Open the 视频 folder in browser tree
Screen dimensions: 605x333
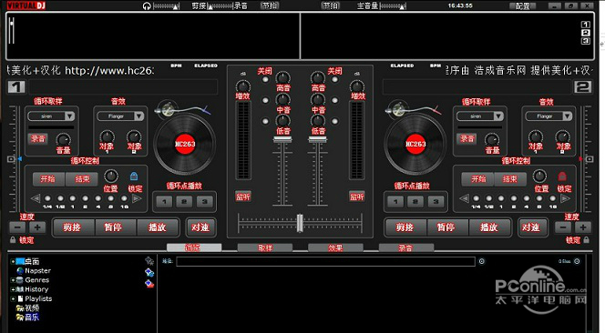[x=27, y=308]
